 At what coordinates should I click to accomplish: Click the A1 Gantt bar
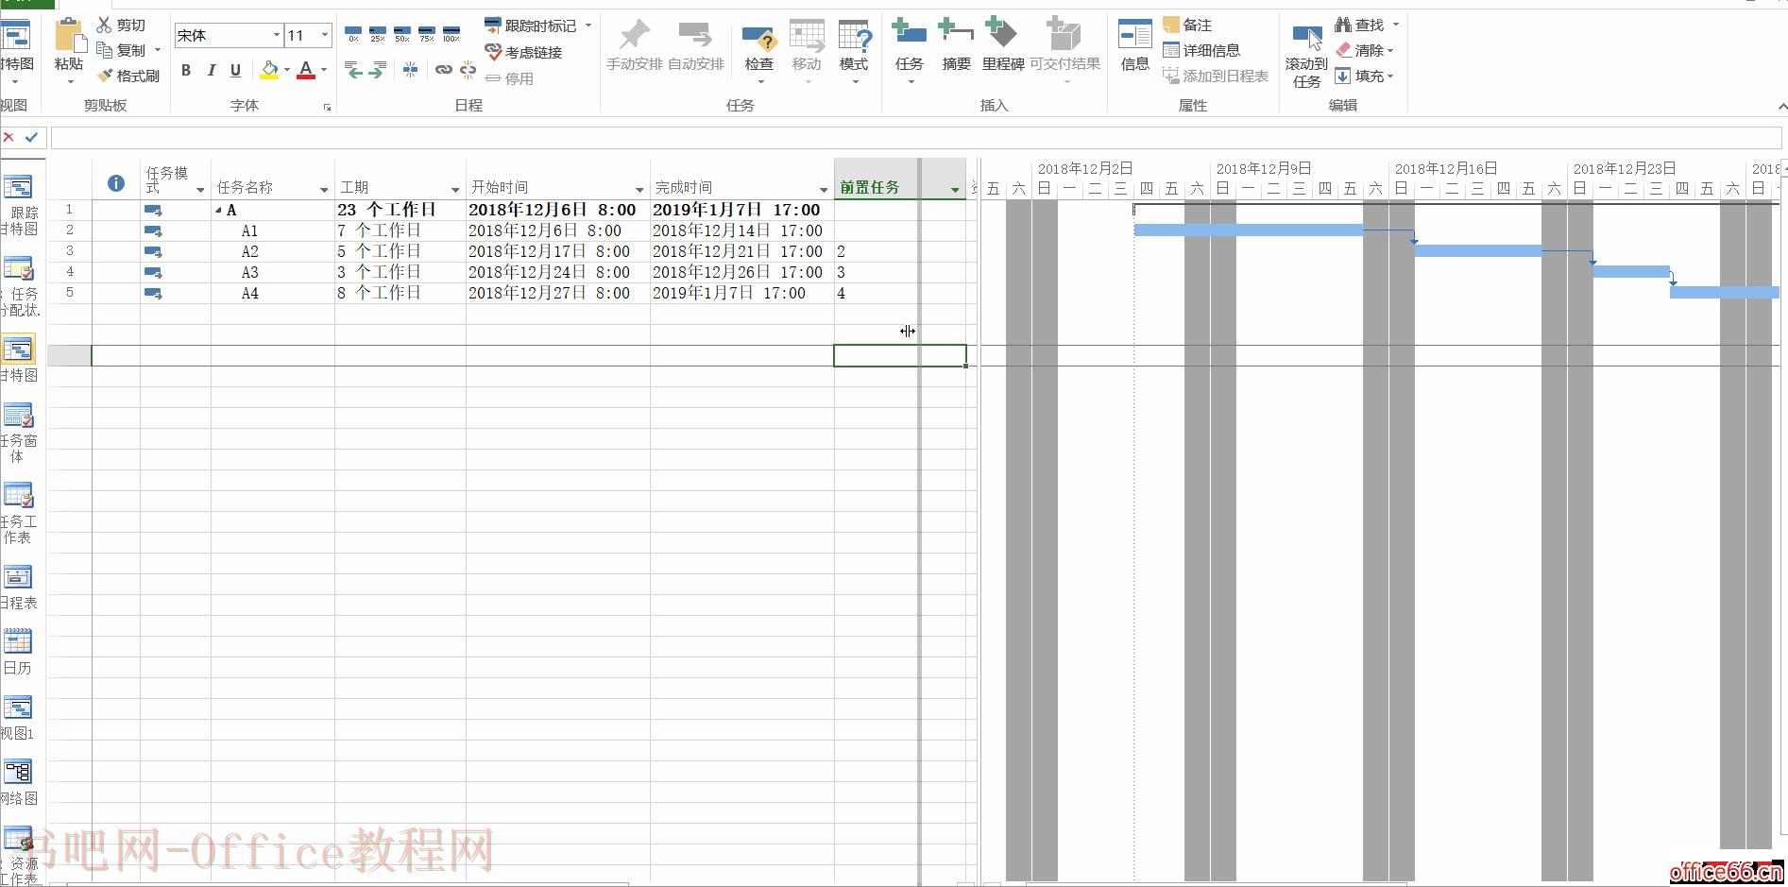tap(1248, 230)
